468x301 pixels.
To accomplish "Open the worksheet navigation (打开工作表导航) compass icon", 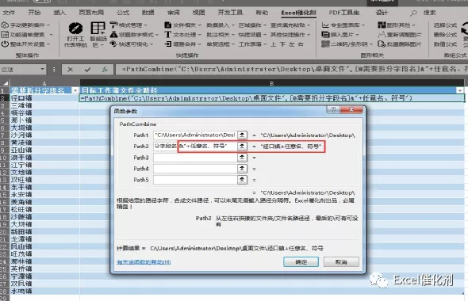I will click(75, 29).
